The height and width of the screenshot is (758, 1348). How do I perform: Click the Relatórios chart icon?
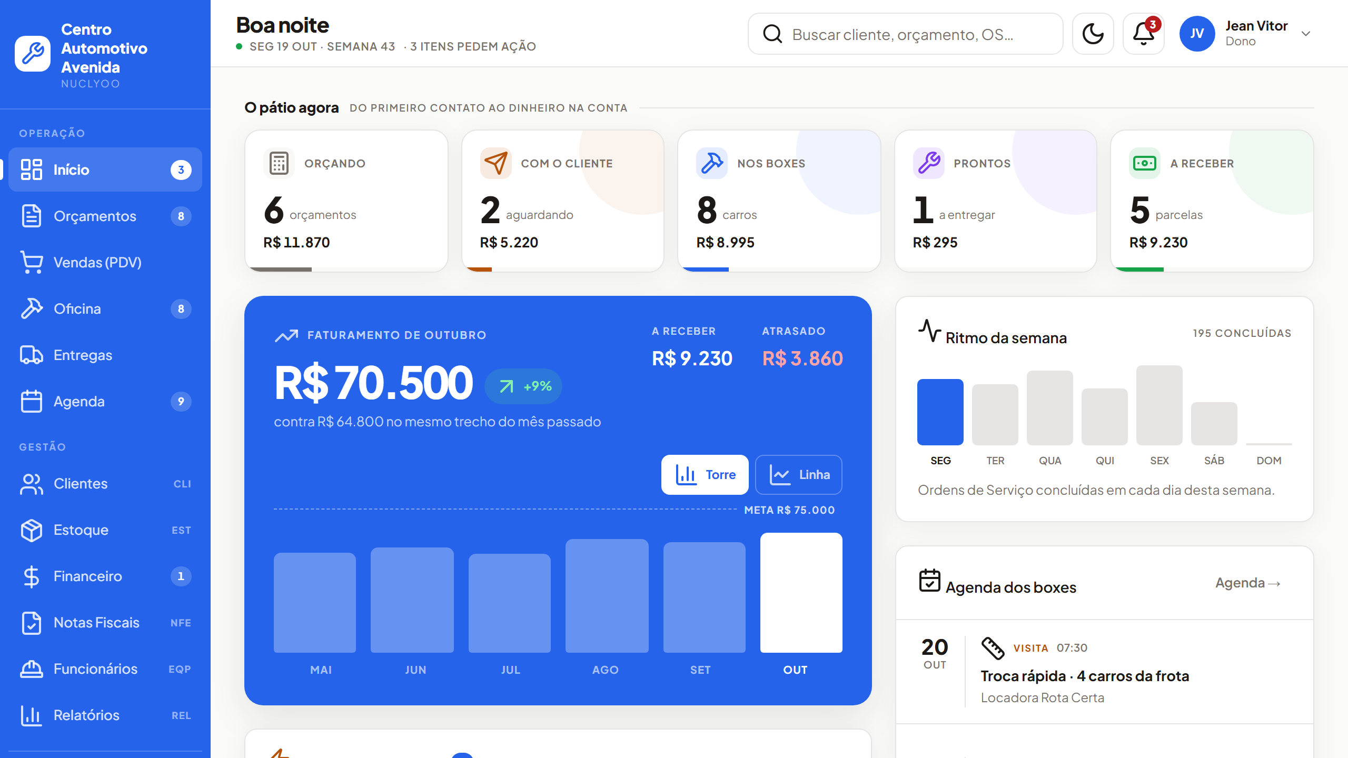pyautogui.click(x=32, y=715)
